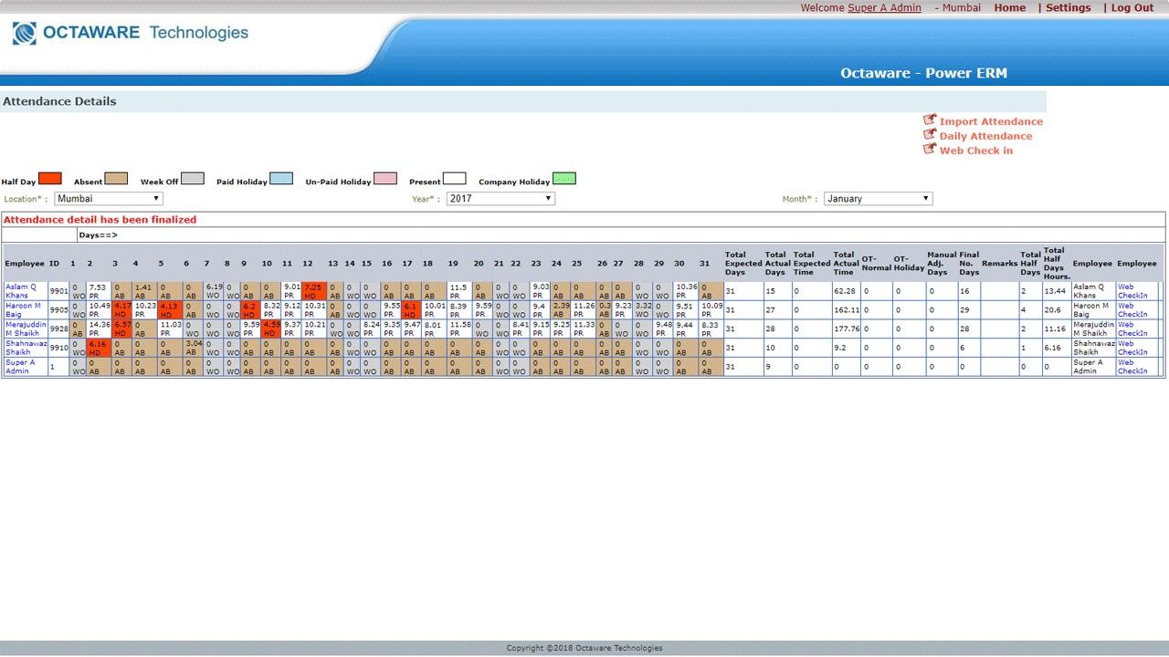The width and height of the screenshot is (1169, 657).
Task: Click employee ID 9905 cell
Action: pyautogui.click(x=58, y=310)
